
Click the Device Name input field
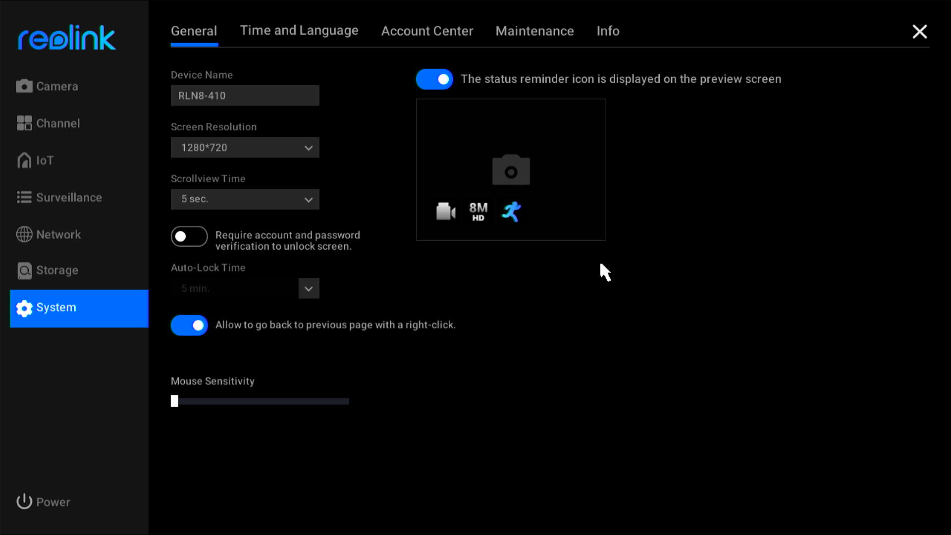tap(245, 96)
